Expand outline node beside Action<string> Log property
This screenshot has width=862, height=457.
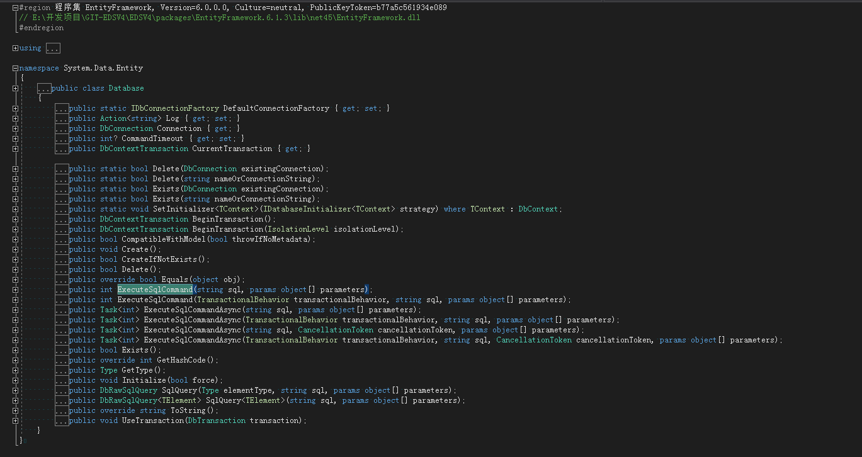point(15,118)
